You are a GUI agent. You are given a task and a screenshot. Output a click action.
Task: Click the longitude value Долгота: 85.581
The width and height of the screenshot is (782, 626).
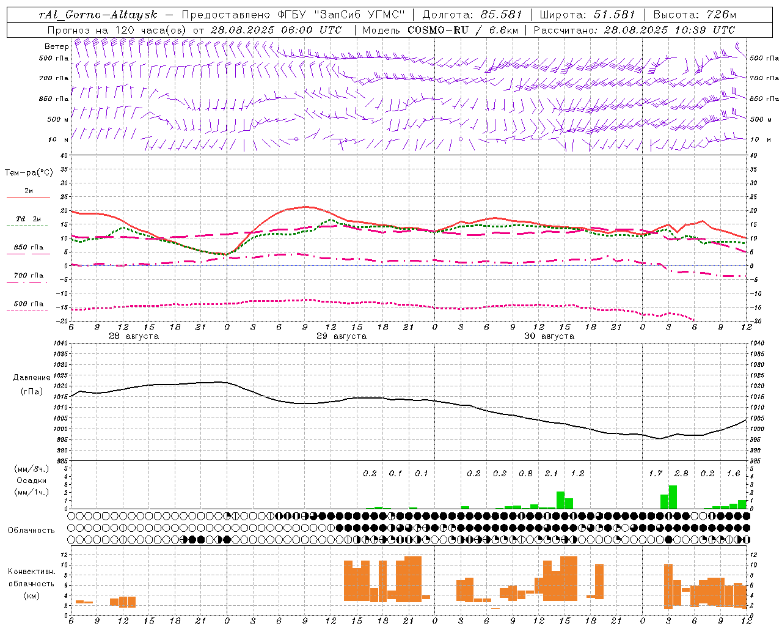coord(473,15)
